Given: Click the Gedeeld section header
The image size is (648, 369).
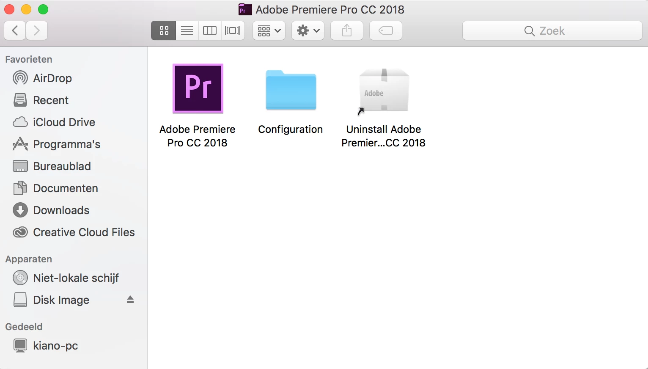Looking at the screenshot, I should (24, 327).
